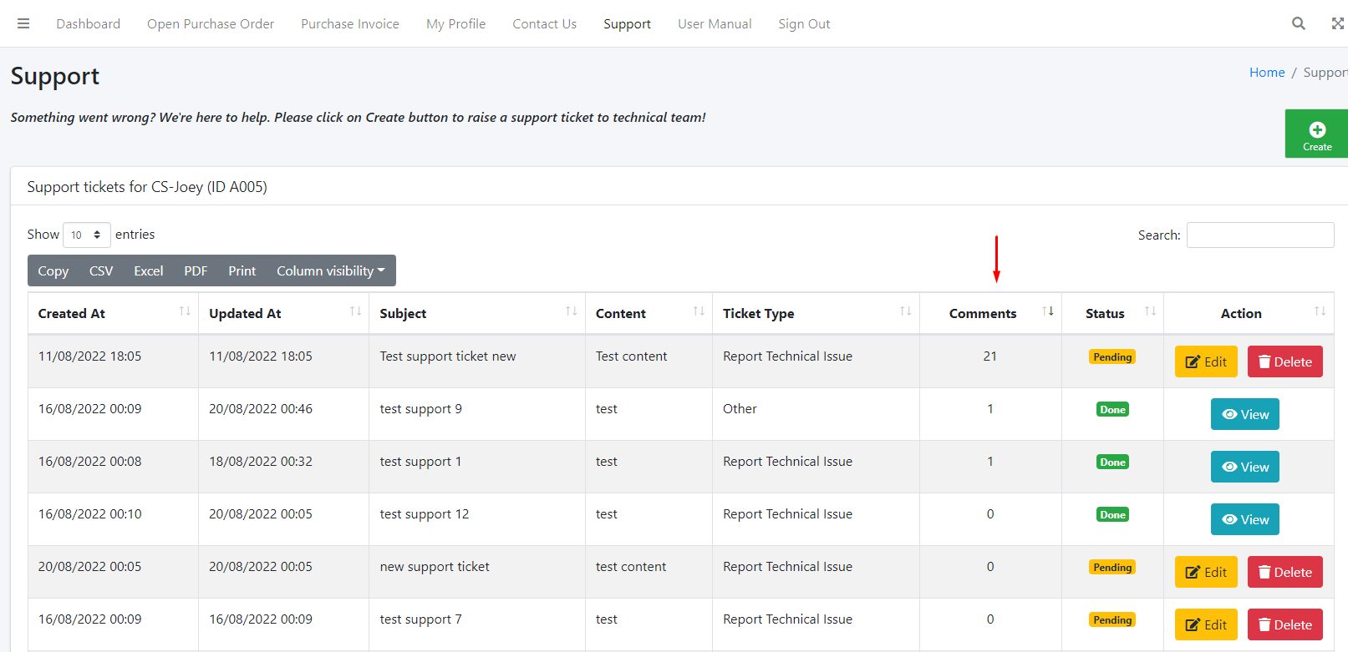Click the green Create ticket button

click(1317, 134)
